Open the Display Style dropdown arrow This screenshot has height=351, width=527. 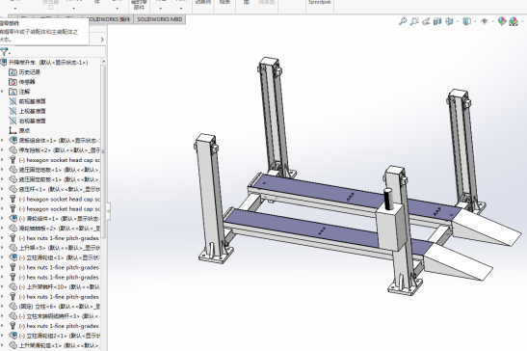pos(475,21)
